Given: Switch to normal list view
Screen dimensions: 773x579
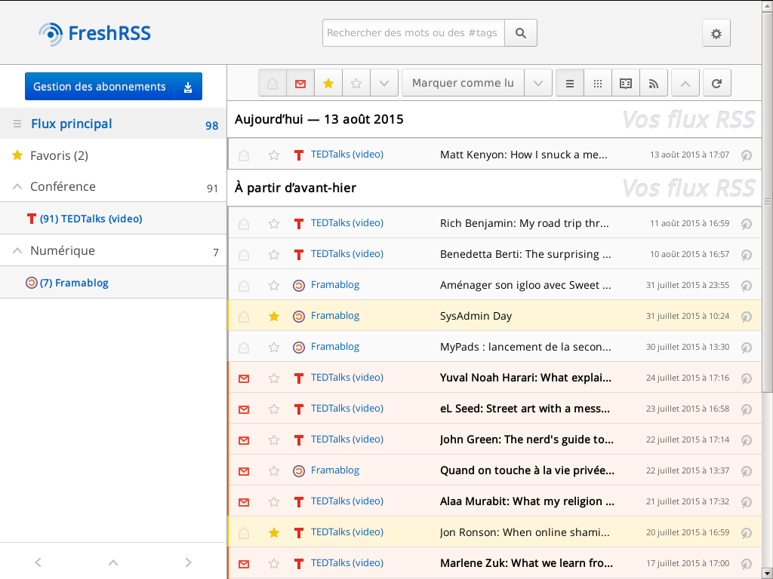Looking at the screenshot, I should coord(570,83).
